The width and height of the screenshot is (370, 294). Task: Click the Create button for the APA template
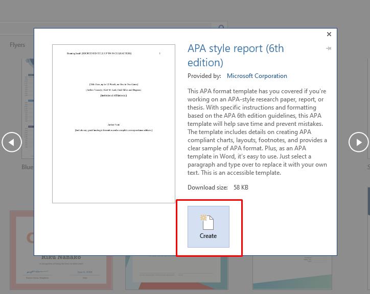pyautogui.click(x=209, y=227)
